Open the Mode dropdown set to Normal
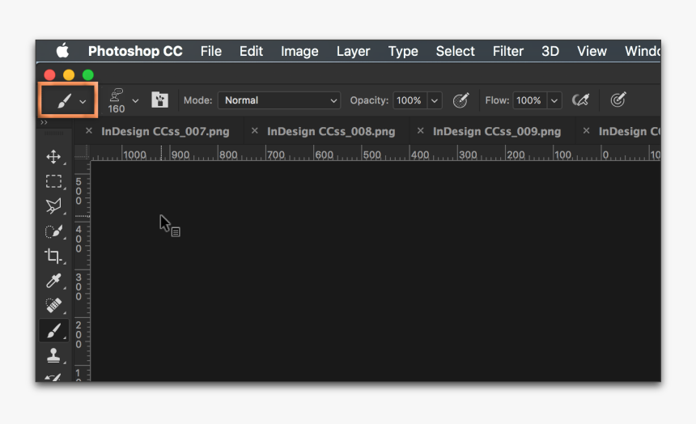Image resolution: width=696 pixels, height=424 pixels. click(279, 100)
